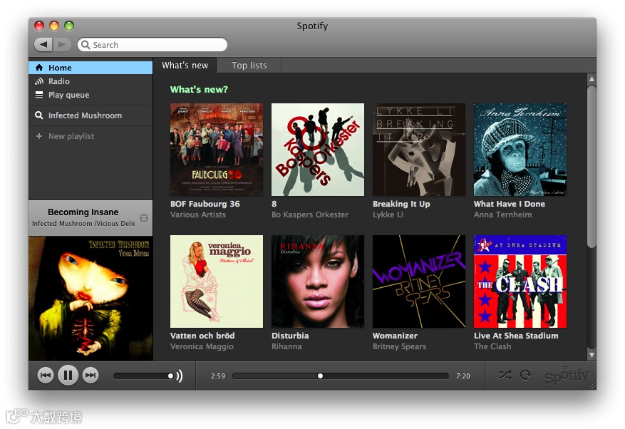
Task: Collapse the now playing panel with the round button
Action: click(x=144, y=217)
